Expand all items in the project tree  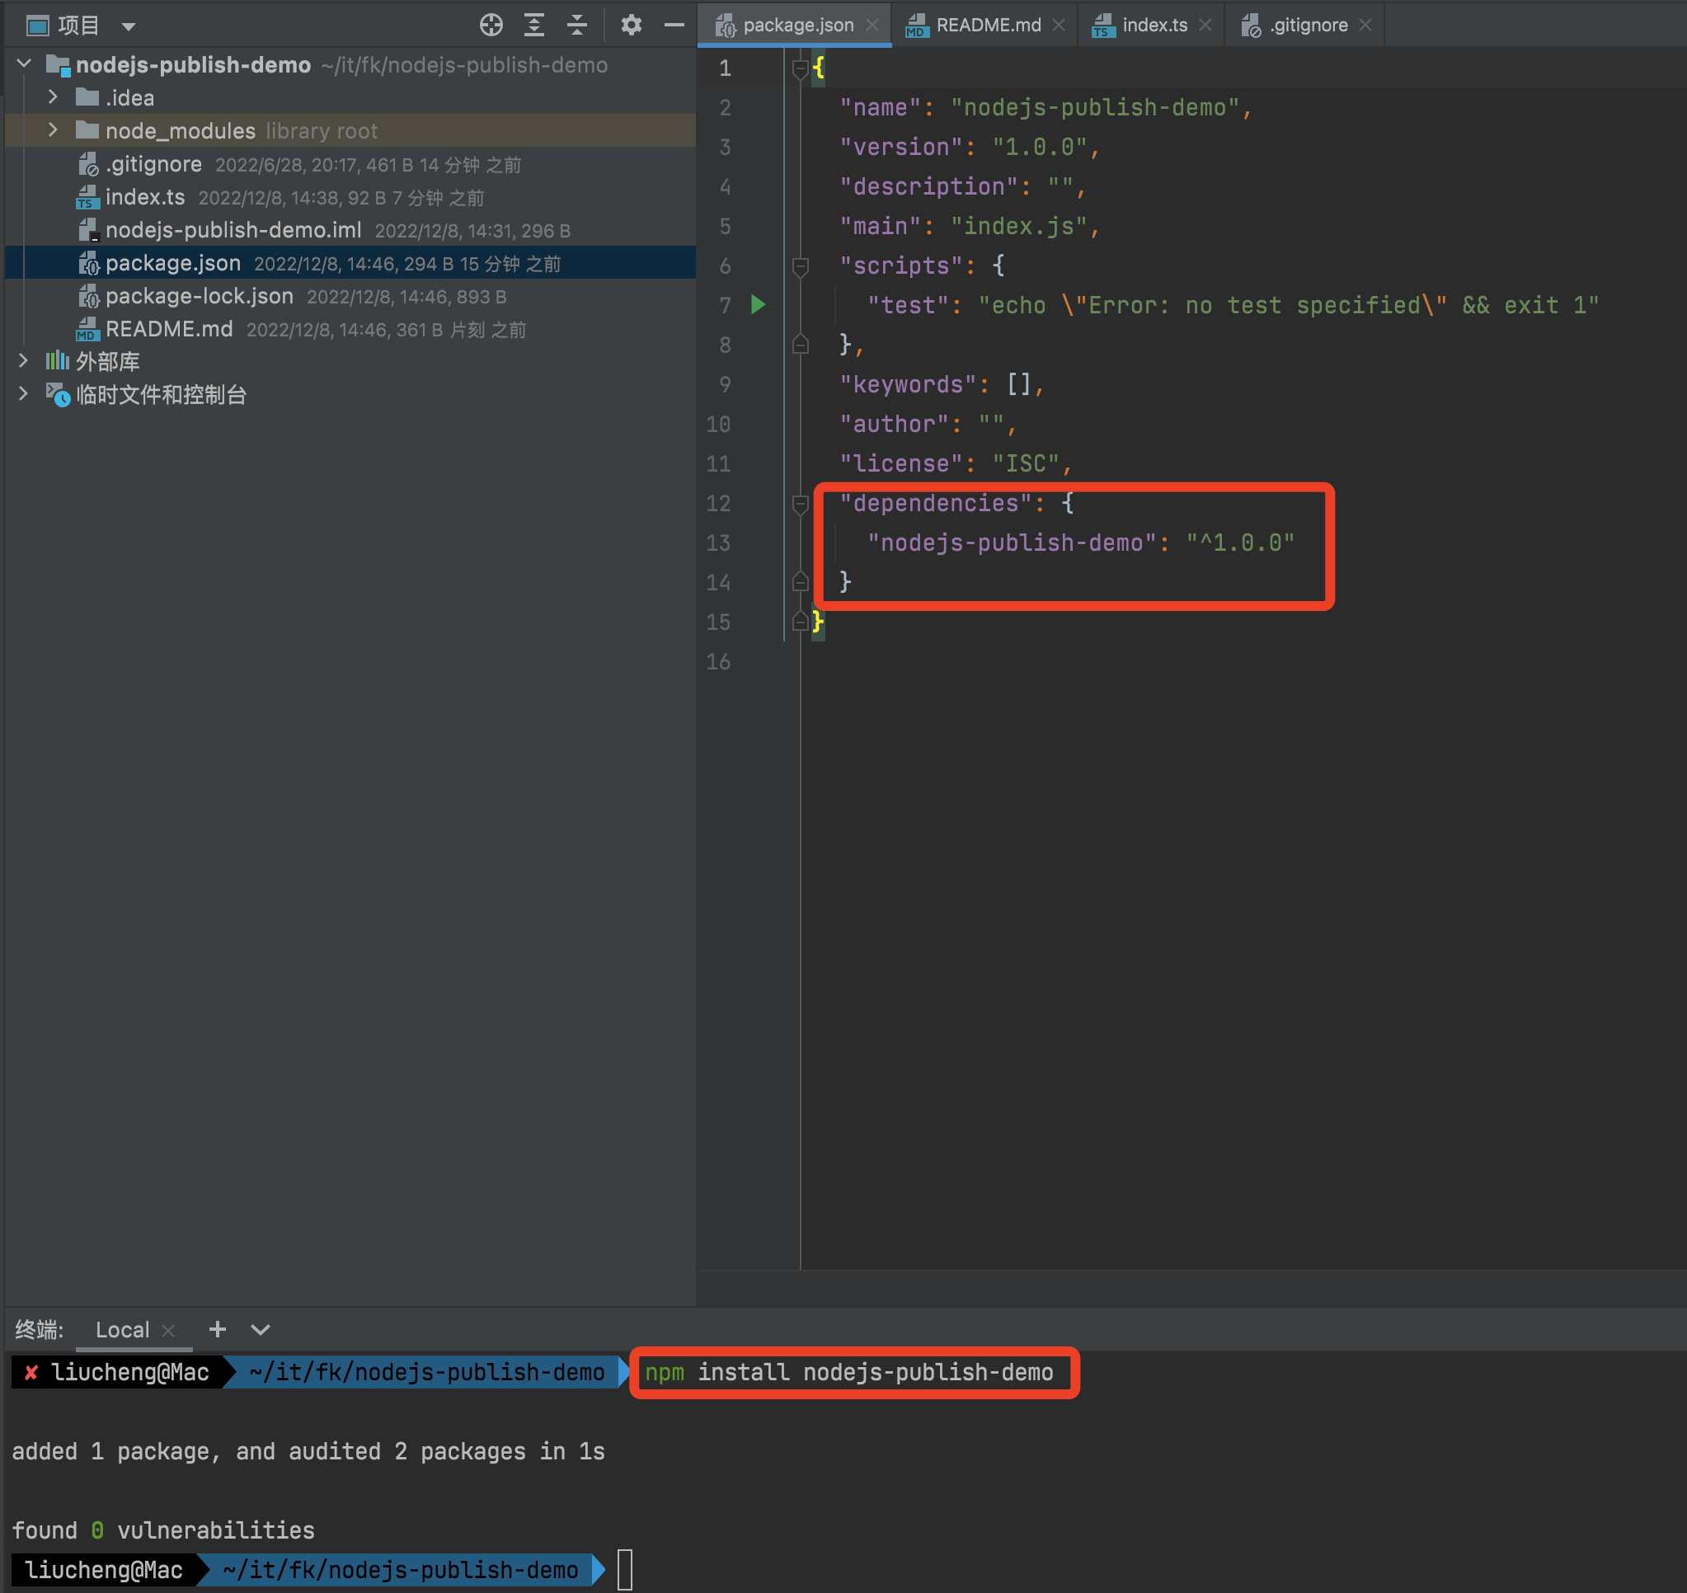[534, 26]
